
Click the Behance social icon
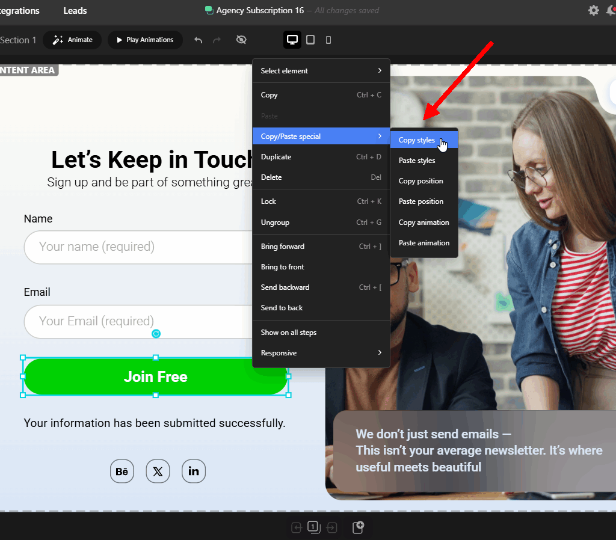(x=122, y=471)
